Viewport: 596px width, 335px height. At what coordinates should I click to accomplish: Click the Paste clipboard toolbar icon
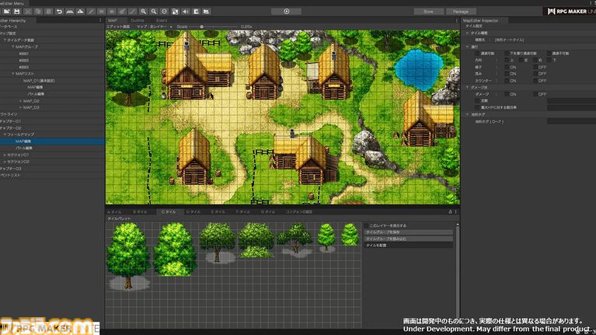point(49,12)
